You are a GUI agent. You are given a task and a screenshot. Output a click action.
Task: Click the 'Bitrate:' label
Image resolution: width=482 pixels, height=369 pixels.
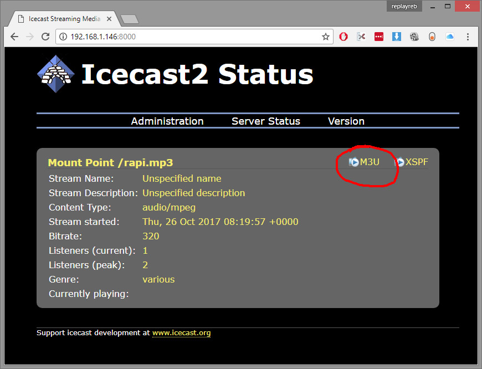pos(65,236)
